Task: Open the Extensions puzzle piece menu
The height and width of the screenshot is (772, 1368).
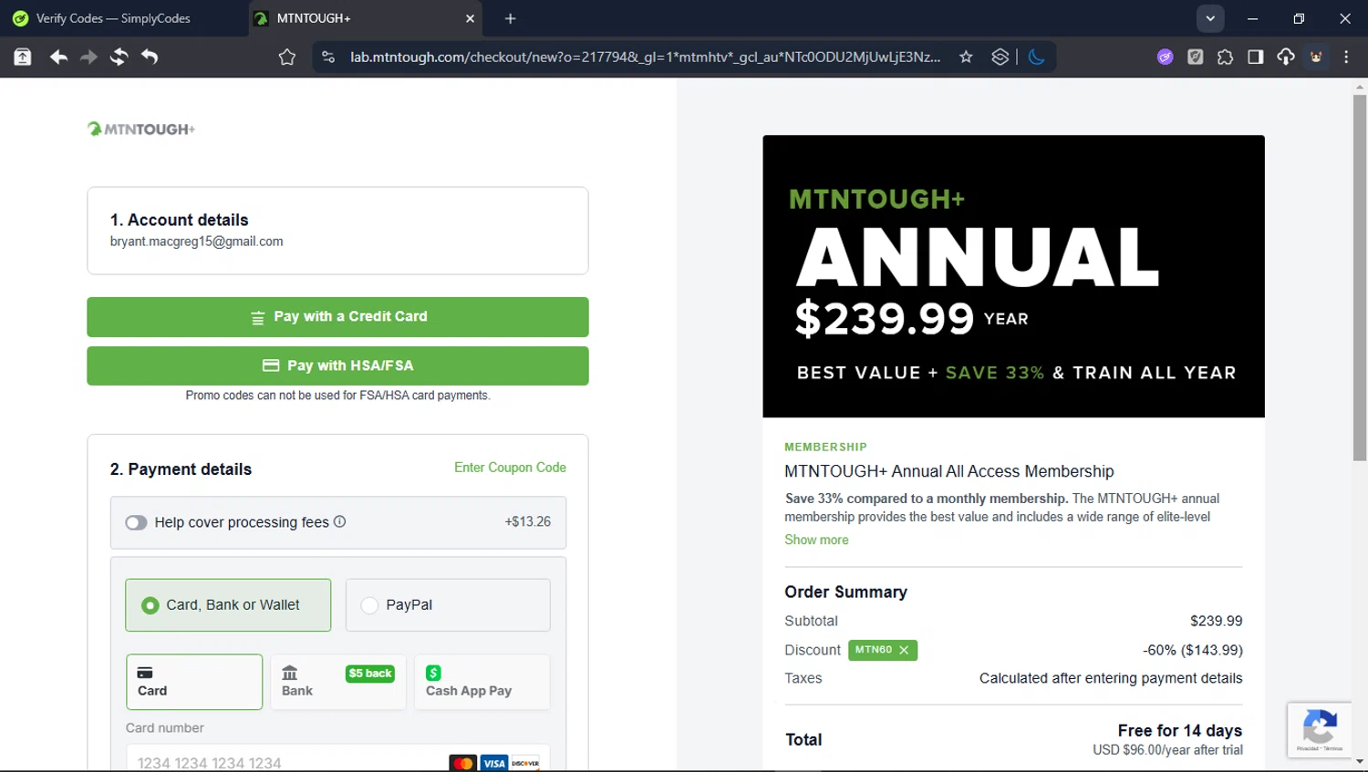Action: (1226, 57)
